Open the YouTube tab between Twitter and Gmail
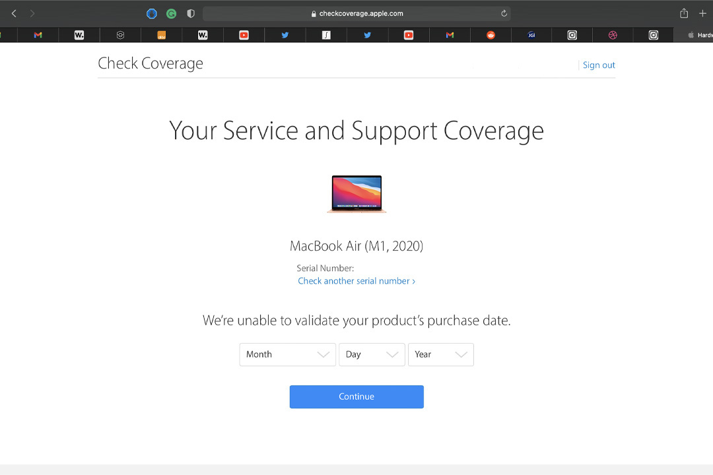 [x=409, y=35]
